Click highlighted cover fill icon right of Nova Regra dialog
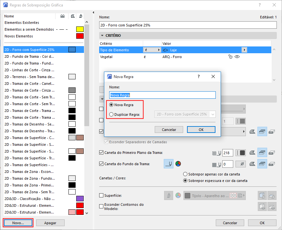Screen dimensions: 282x230 pos(262,132)
